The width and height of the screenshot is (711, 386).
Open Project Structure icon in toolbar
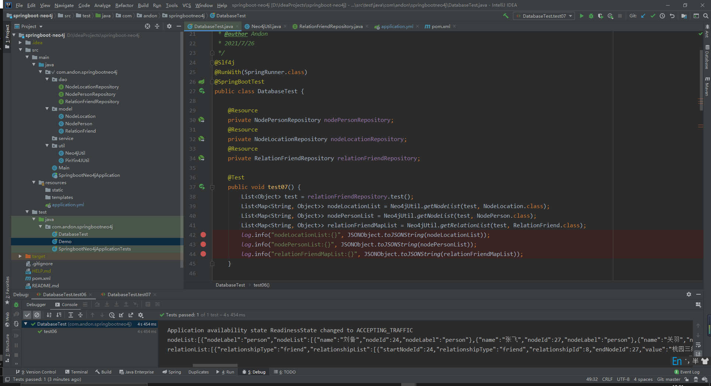coord(684,16)
